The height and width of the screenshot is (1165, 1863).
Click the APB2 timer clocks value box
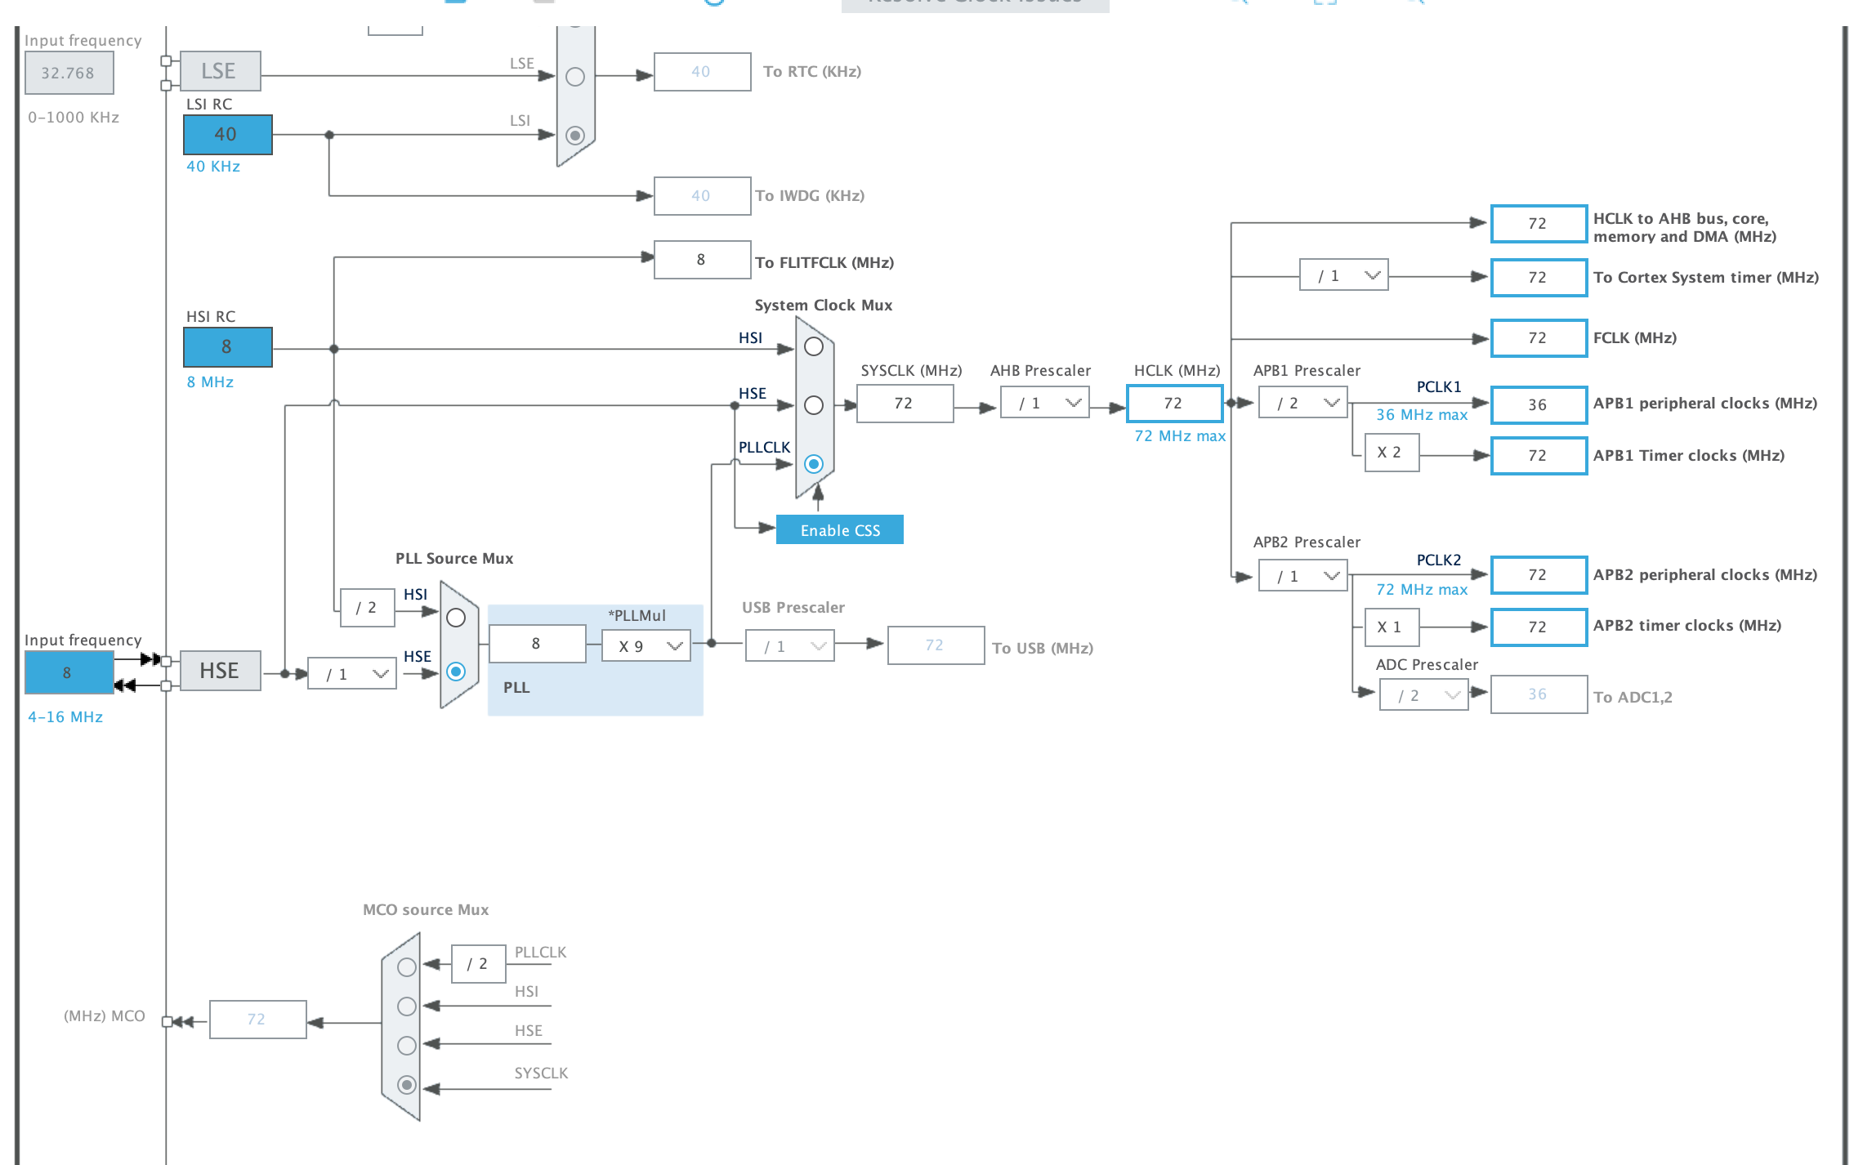point(1539,627)
